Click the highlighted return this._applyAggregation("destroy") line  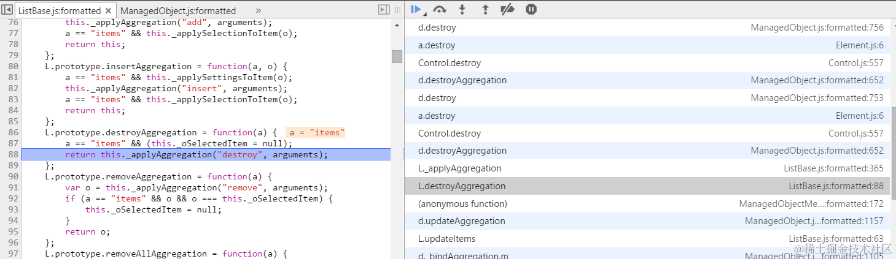tap(206, 155)
